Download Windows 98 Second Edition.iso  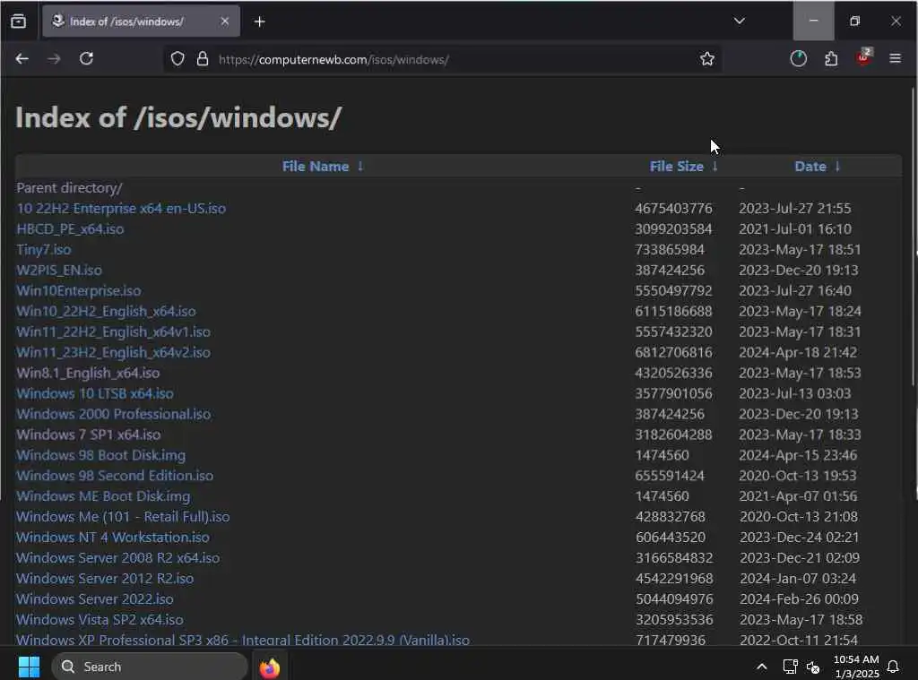(x=115, y=475)
